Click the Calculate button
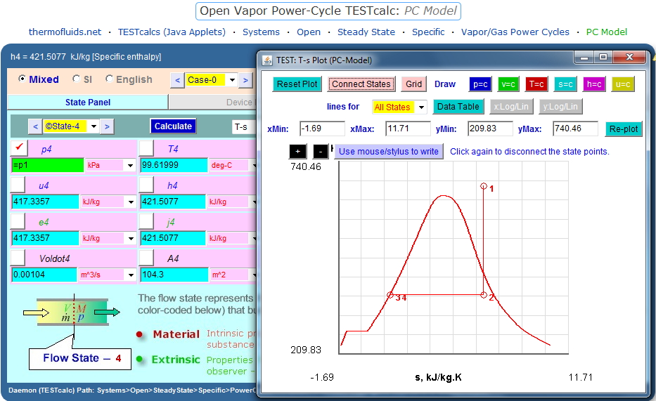This screenshot has height=401, width=656. [173, 126]
